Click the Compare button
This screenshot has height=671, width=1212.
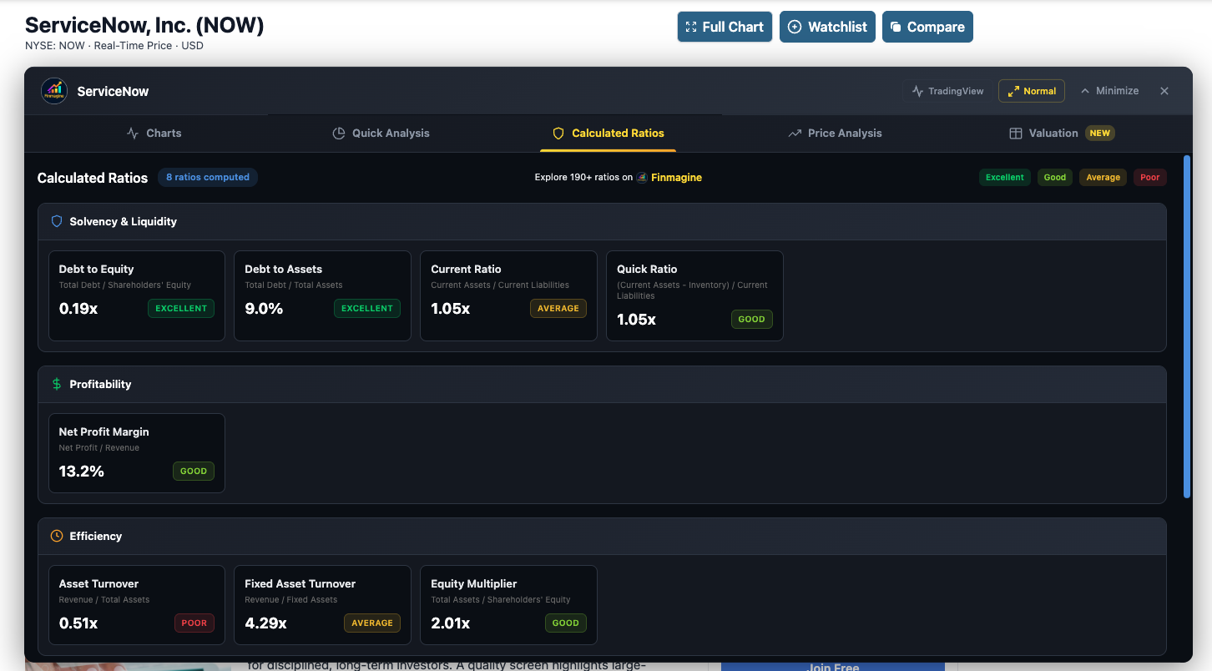tap(927, 26)
